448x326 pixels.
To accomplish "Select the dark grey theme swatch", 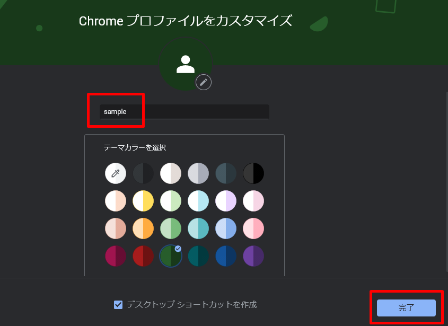I will point(143,173).
